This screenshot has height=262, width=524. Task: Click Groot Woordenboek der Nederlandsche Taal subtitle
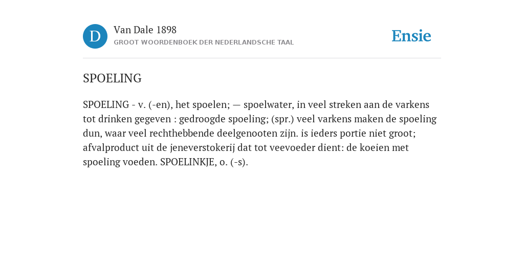[x=204, y=42]
